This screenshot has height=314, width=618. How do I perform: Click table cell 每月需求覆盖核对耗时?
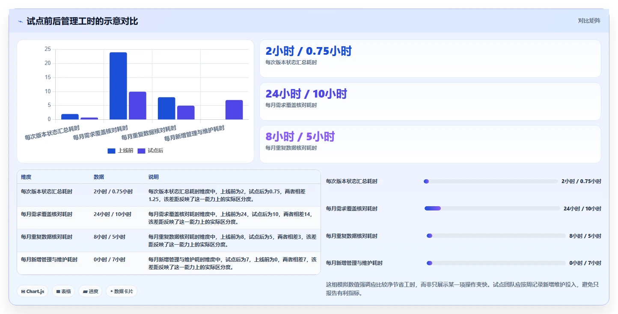(x=47, y=214)
